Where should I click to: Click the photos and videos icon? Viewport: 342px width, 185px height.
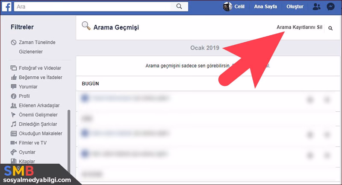point(14,68)
